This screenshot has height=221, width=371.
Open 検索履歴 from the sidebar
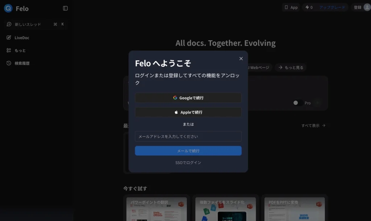pos(8,63)
